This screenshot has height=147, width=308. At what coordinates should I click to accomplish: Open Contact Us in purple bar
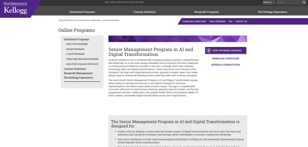click(241, 22)
